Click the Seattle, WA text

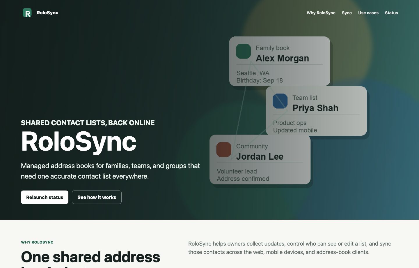pos(253,73)
